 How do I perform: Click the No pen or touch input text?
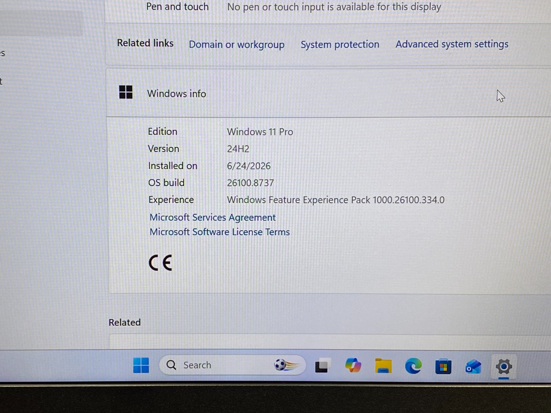(334, 7)
